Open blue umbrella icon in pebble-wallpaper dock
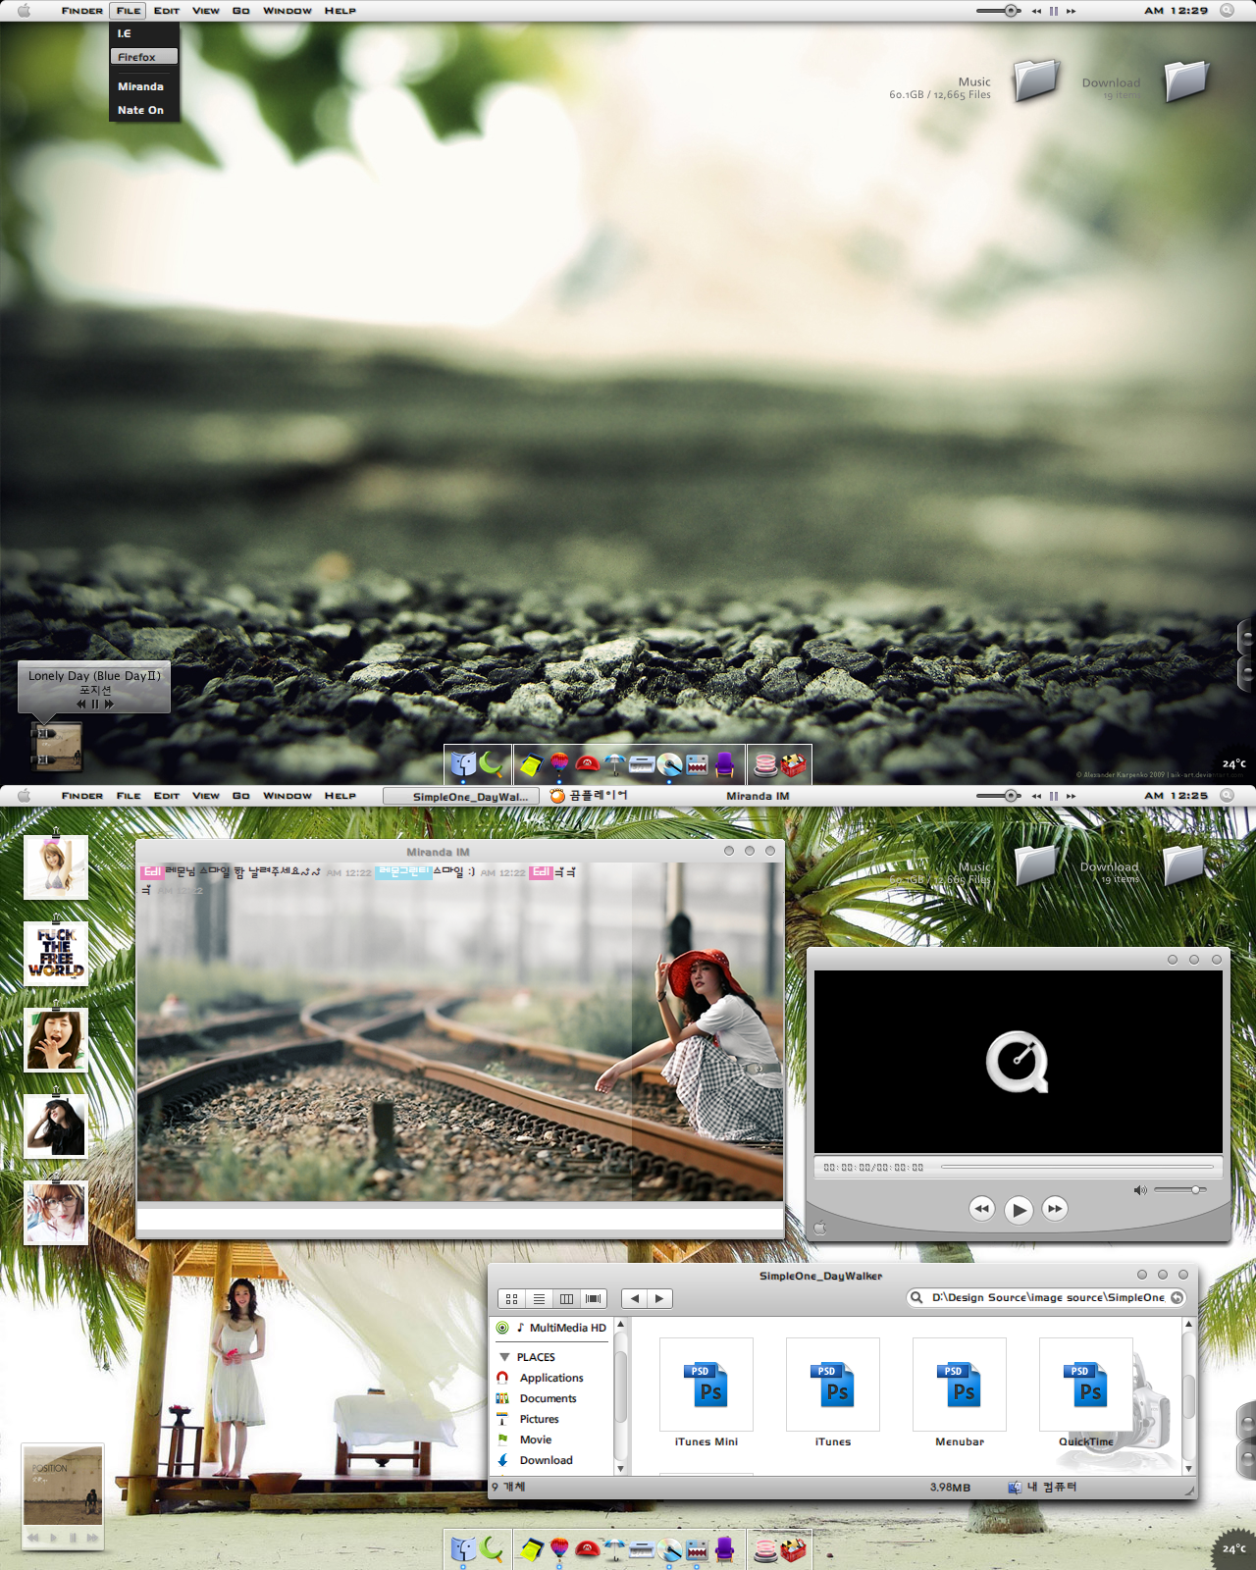 [x=614, y=764]
